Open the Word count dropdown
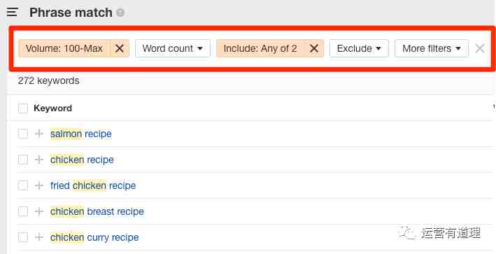Screen dimensions: 496x254 172,48
